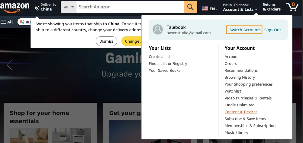Open the shopping cart icon

[x=292, y=7]
